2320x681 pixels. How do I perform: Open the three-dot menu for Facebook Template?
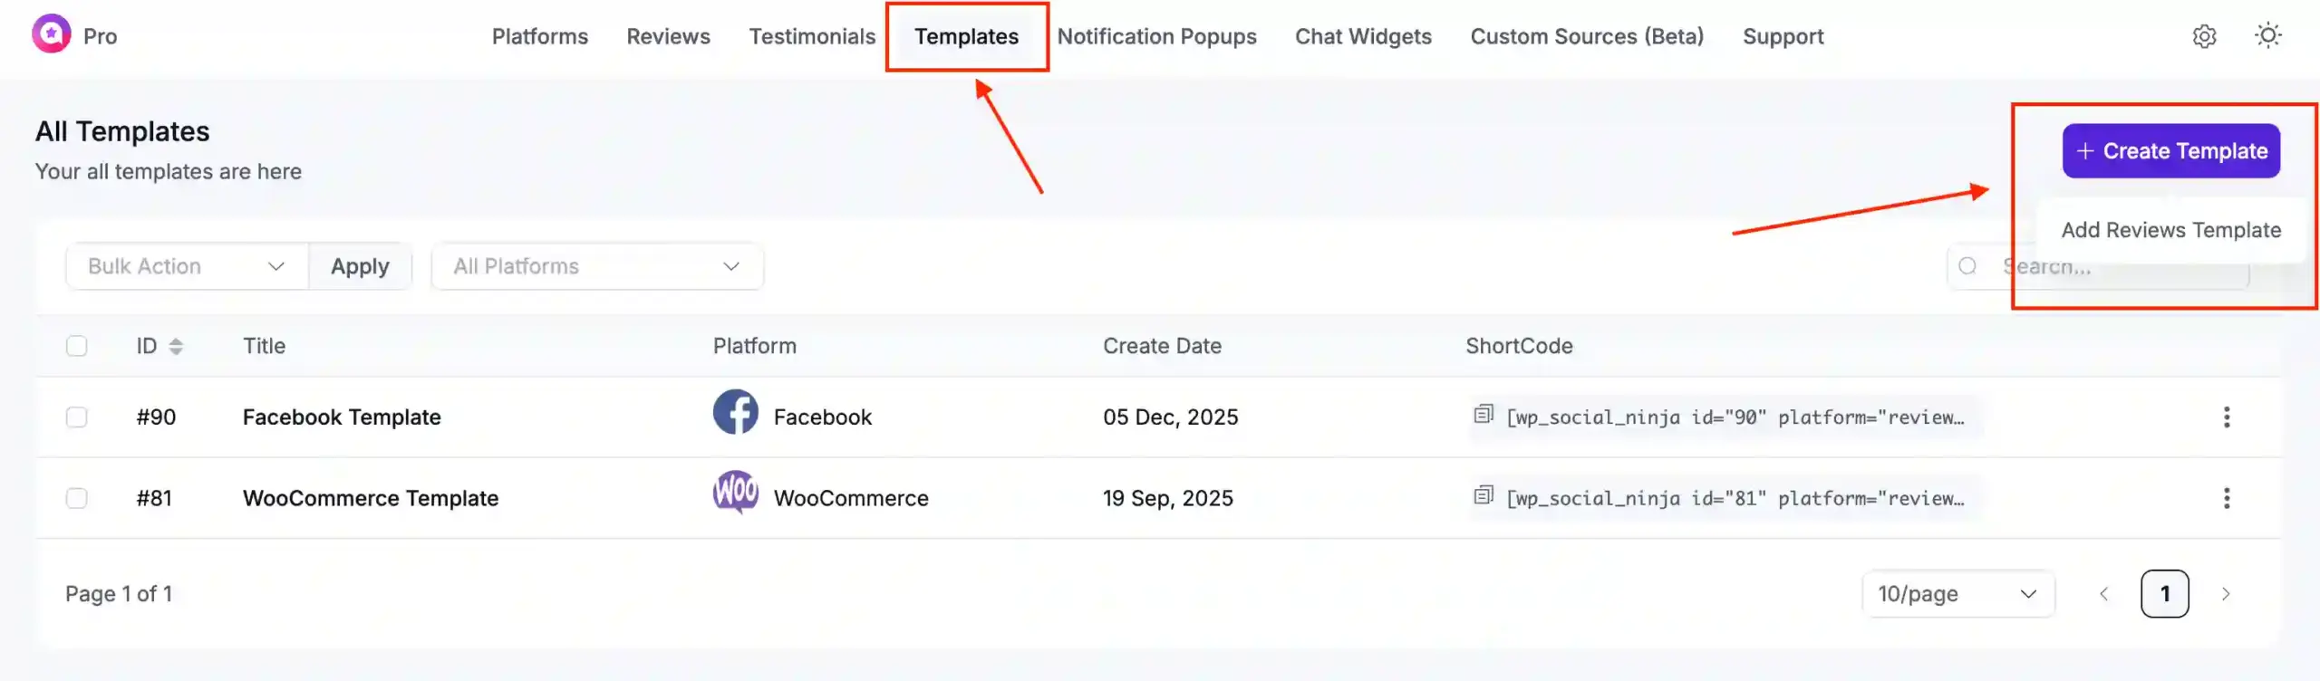2228,417
